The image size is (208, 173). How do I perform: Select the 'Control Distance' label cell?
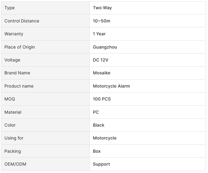point(22,21)
